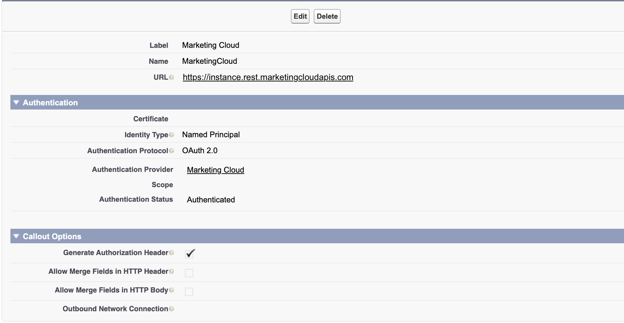This screenshot has height=323, width=624.
Task: Show help for Authentication Protocol field
Action: [171, 151]
